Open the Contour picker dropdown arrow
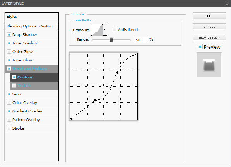Viewport: 231px width, 167px height. pyautogui.click(x=105, y=30)
